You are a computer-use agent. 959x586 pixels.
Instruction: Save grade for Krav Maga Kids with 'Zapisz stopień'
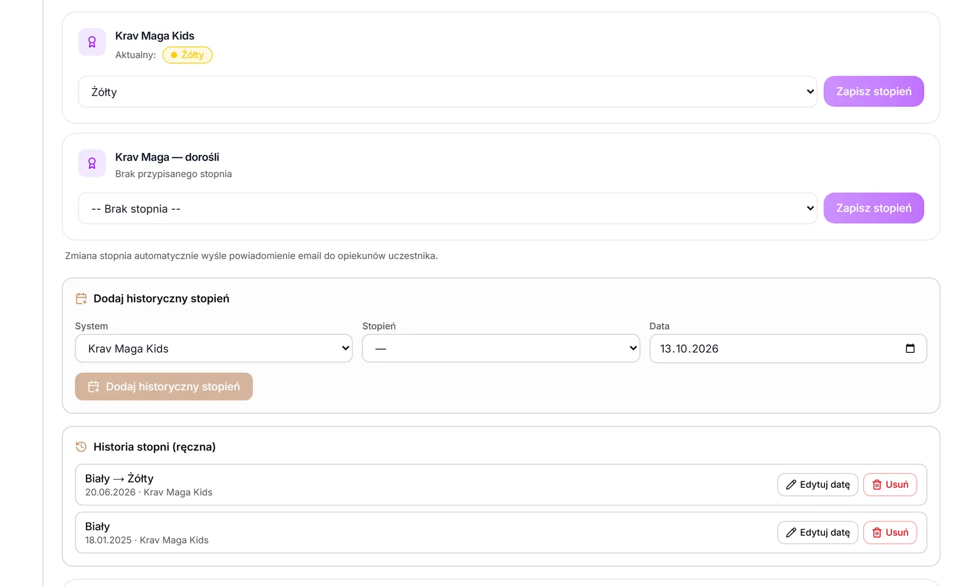(x=874, y=91)
